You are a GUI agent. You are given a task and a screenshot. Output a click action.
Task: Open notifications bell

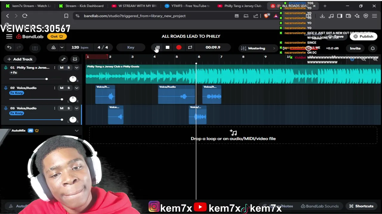pyautogui.click(x=373, y=48)
